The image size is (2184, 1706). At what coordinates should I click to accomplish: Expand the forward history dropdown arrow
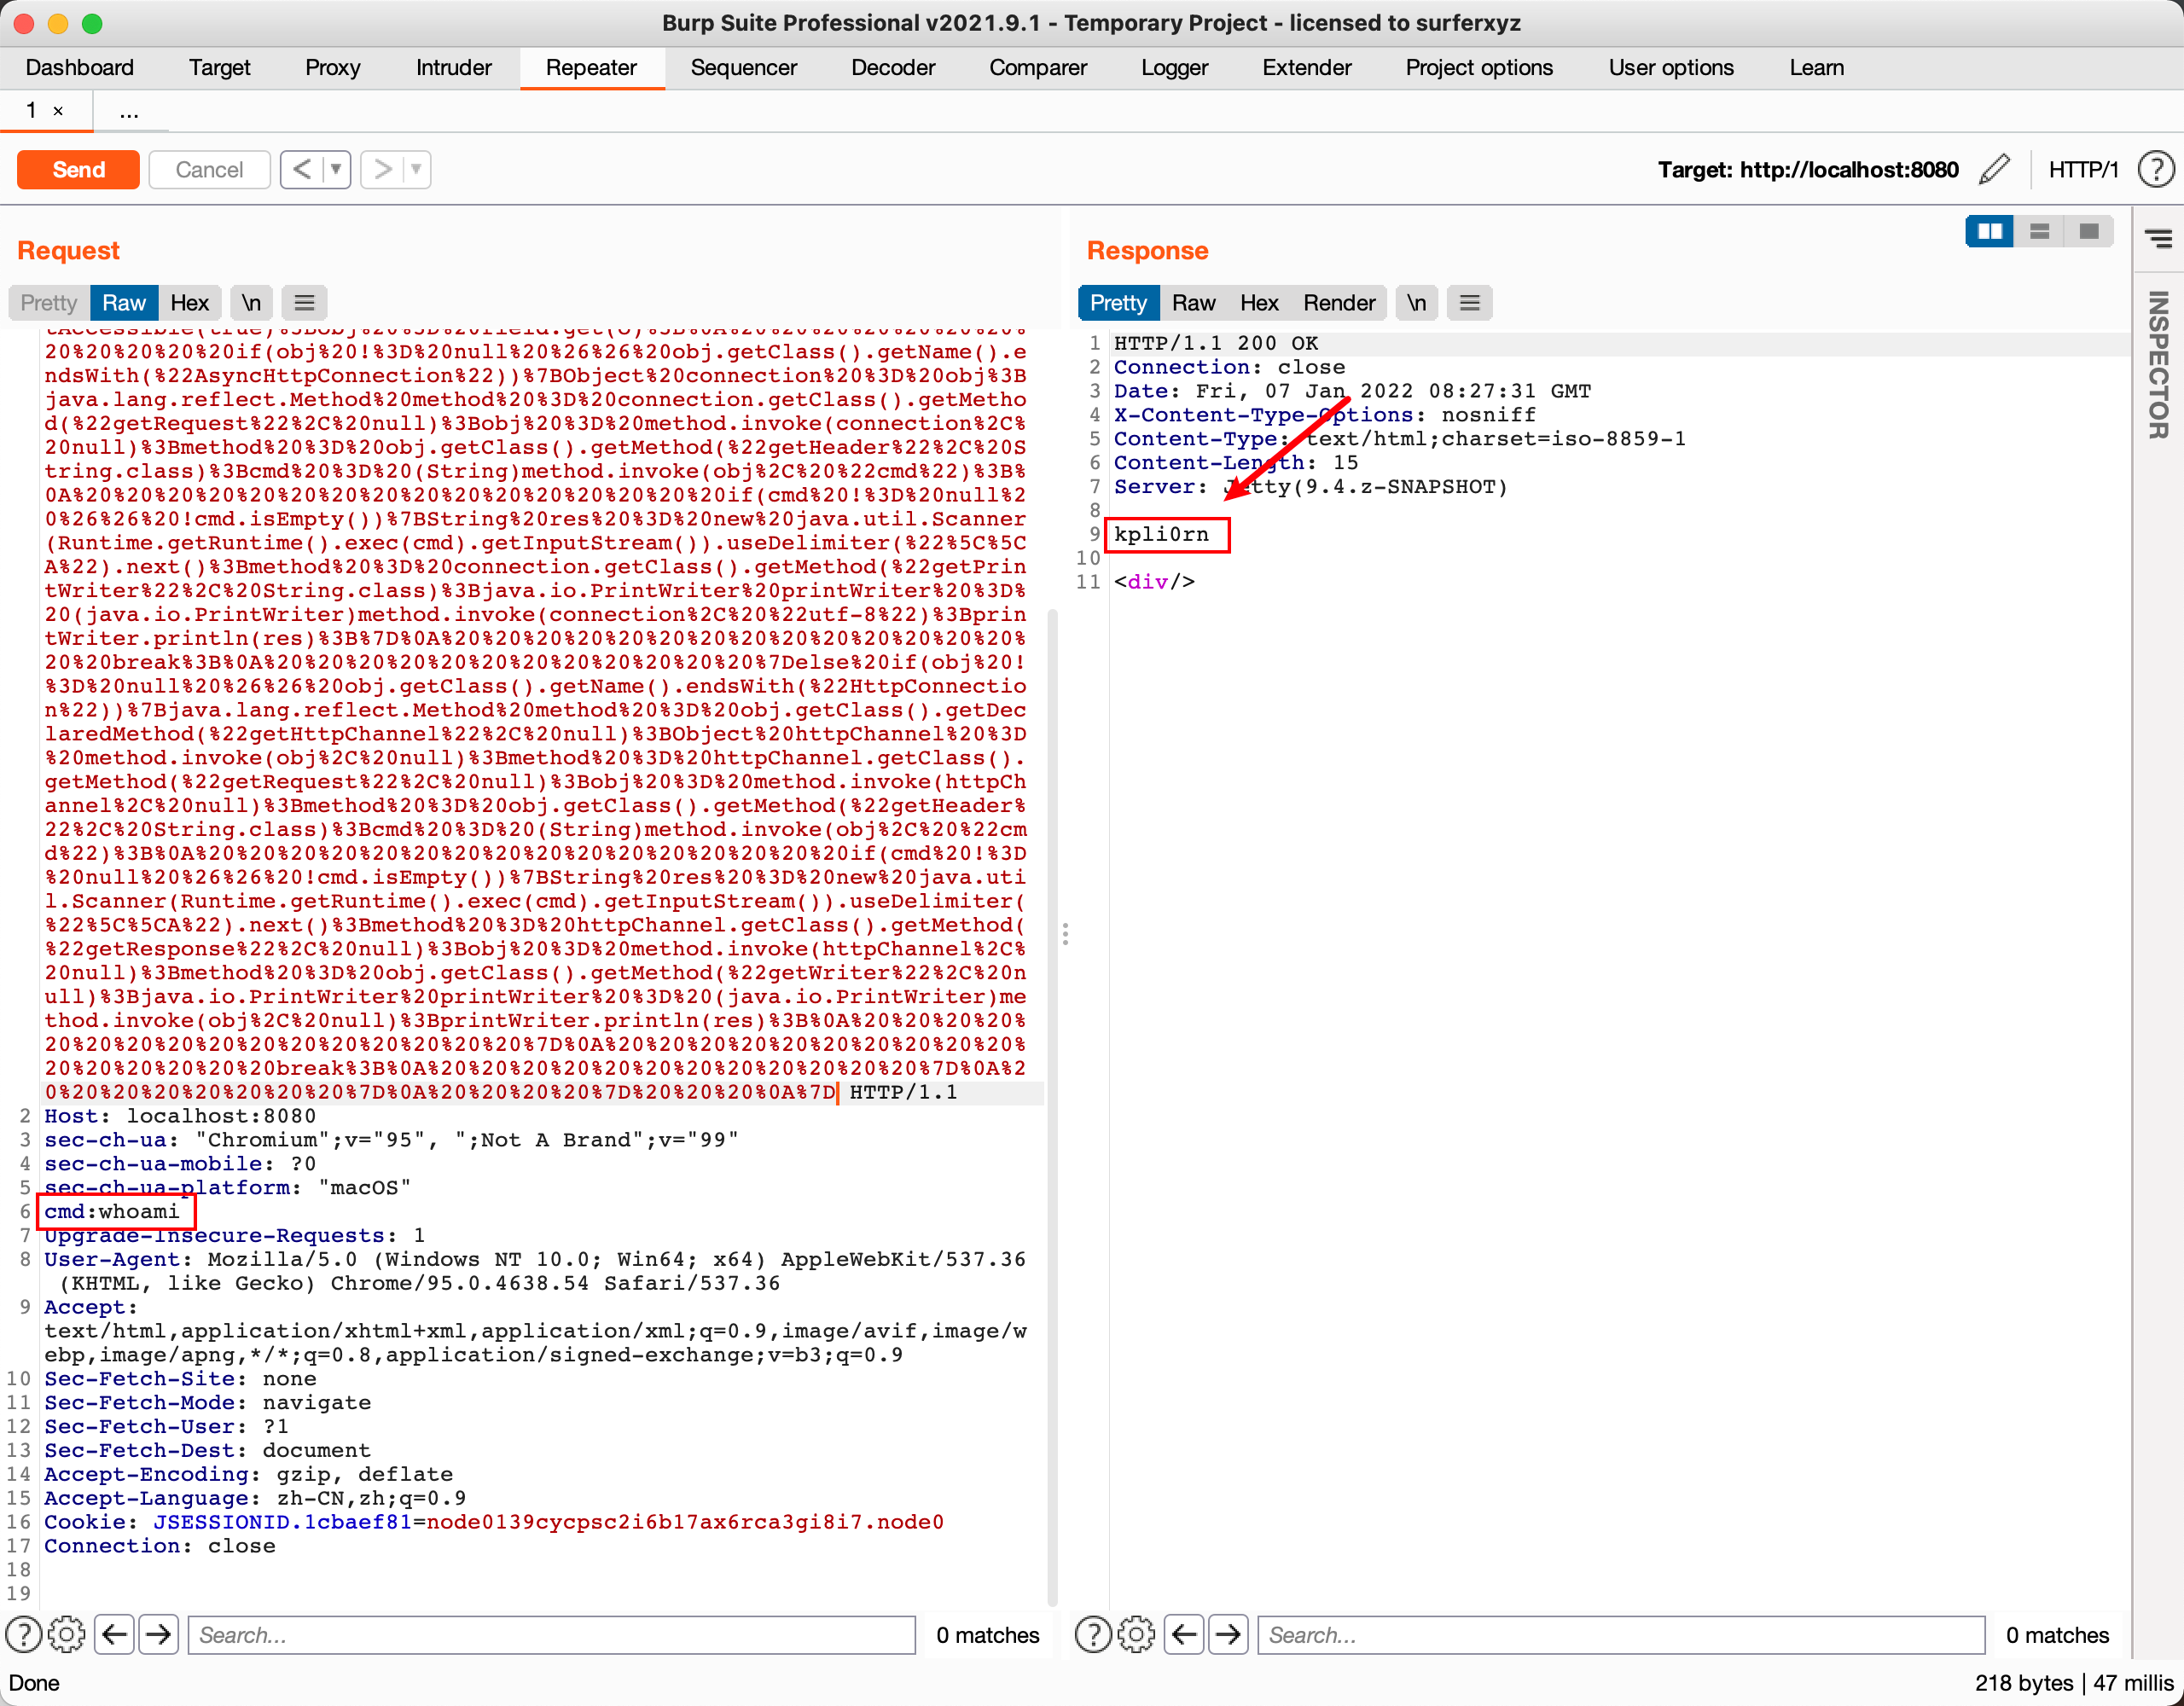point(416,169)
